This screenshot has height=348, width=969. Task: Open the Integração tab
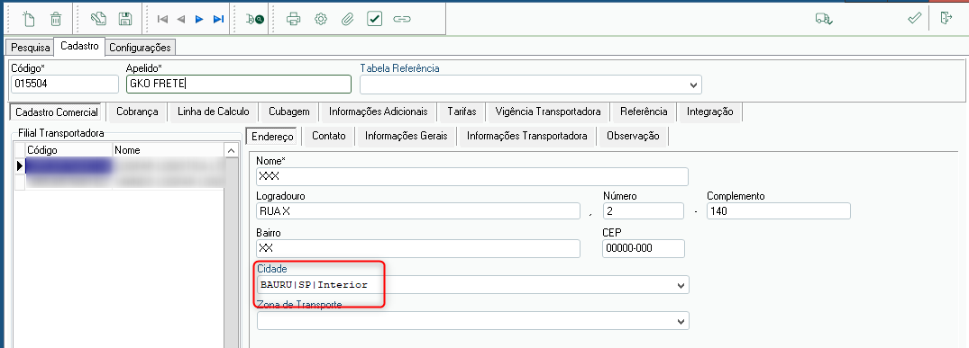click(x=709, y=112)
